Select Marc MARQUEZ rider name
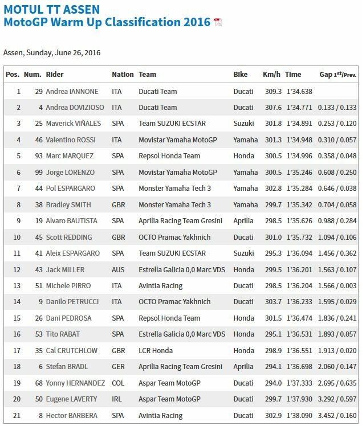 pos(70,156)
